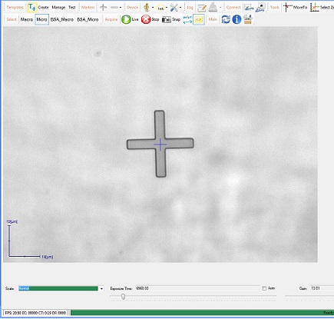Click the add marker plus icon

coord(104,7)
